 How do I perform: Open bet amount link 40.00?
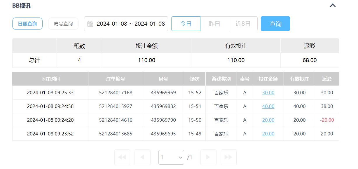pos(268,106)
